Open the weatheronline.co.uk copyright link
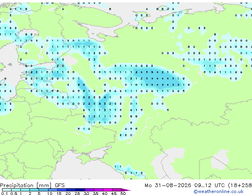Image resolution: width=252 pixels, height=195 pixels. [x=219, y=191]
